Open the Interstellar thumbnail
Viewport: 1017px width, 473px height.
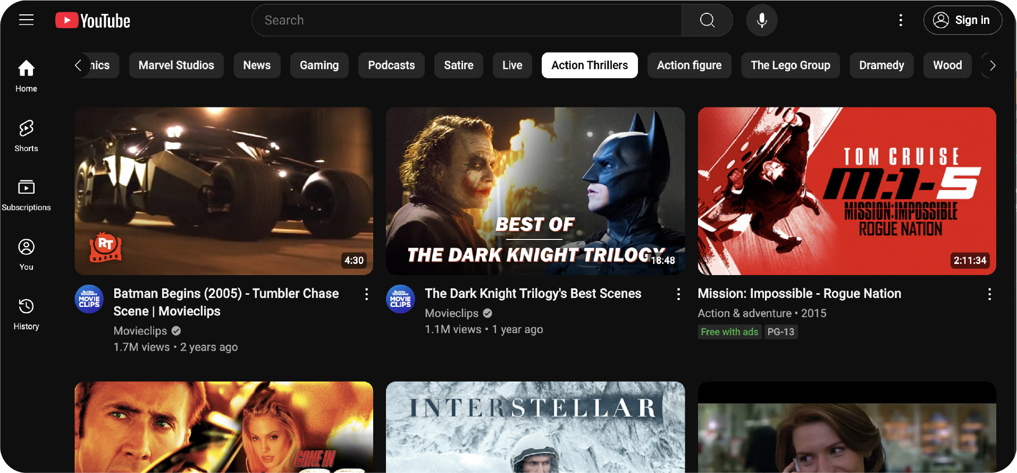pos(535,427)
